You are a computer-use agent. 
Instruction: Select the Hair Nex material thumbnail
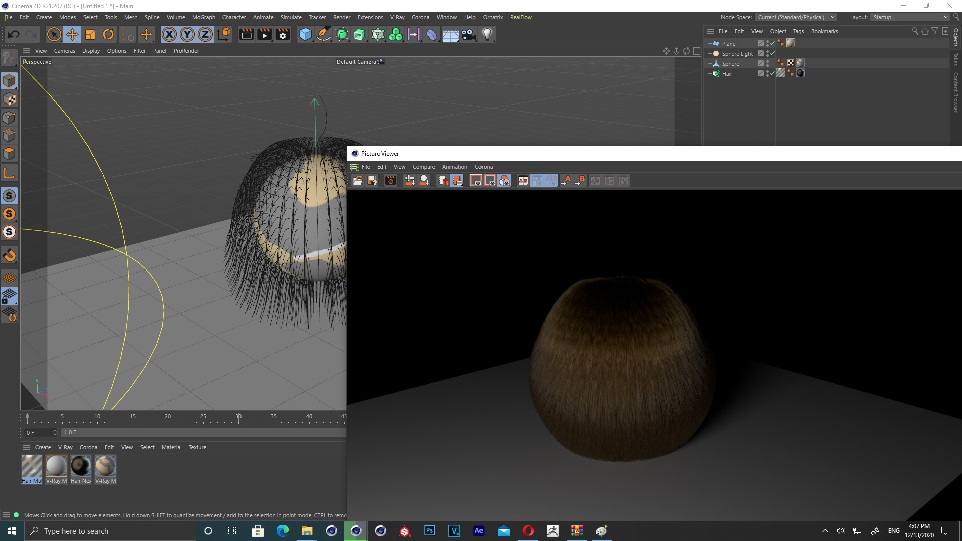click(81, 466)
